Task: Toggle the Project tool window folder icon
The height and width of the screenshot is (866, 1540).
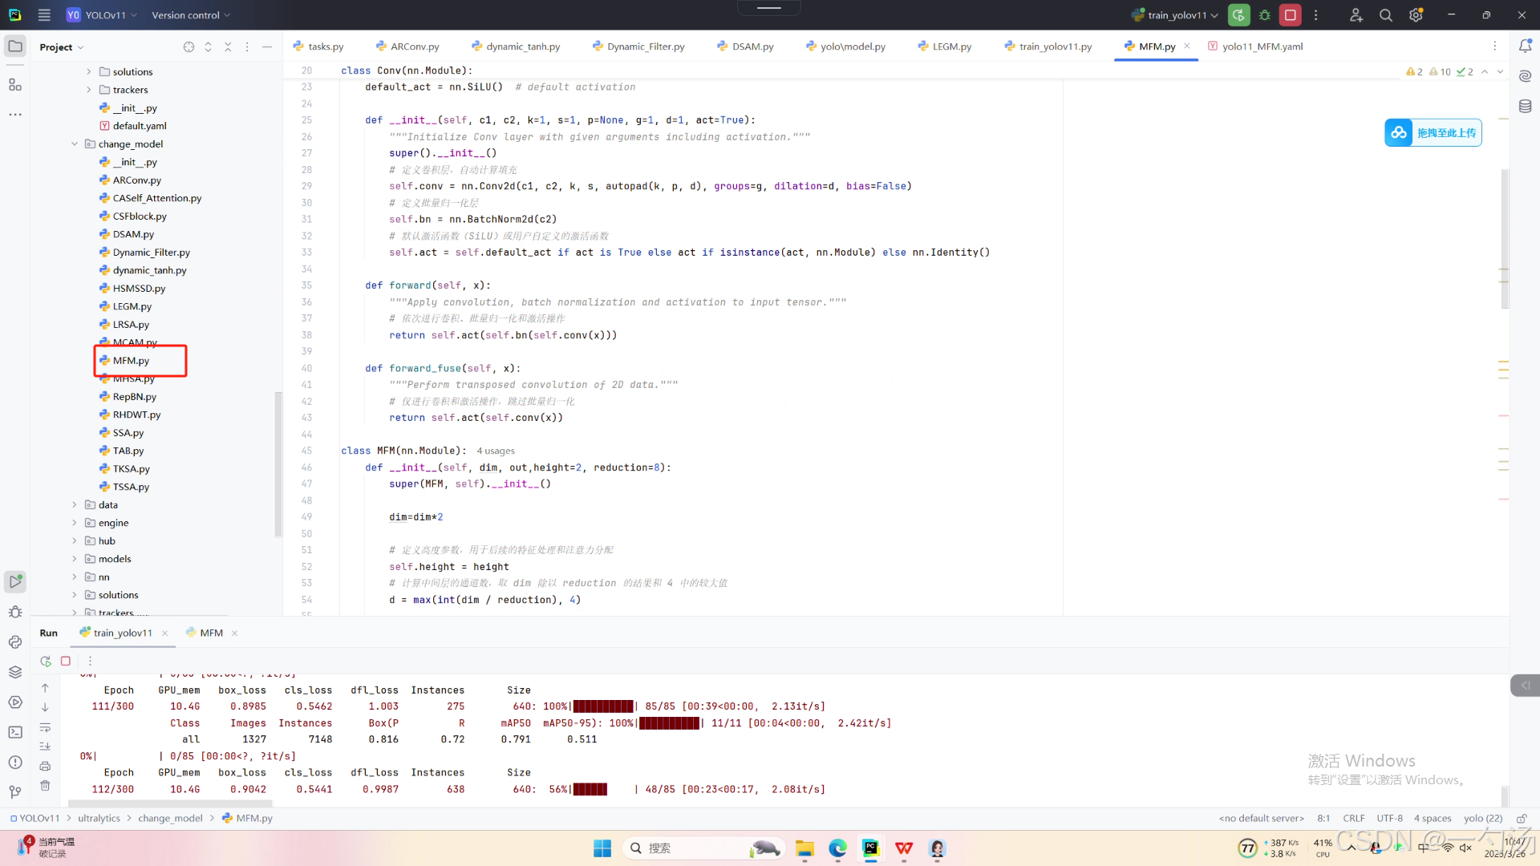Action: pos(15,47)
